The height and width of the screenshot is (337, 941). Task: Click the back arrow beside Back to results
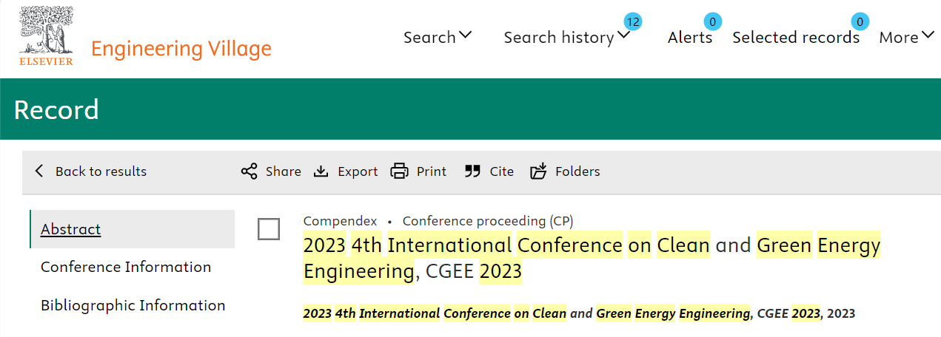(x=39, y=171)
